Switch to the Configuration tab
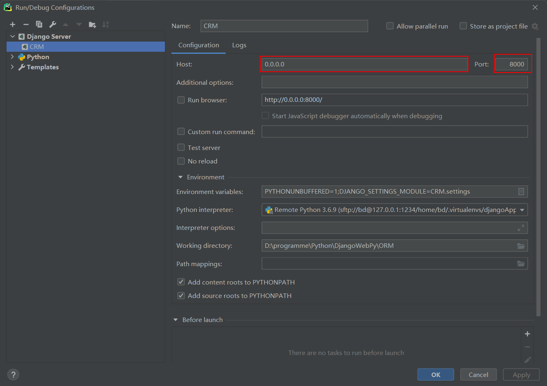The width and height of the screenshot is (547, 386). click(x=198, y=45)
